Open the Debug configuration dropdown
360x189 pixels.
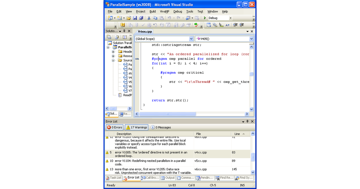coord(230,18)
